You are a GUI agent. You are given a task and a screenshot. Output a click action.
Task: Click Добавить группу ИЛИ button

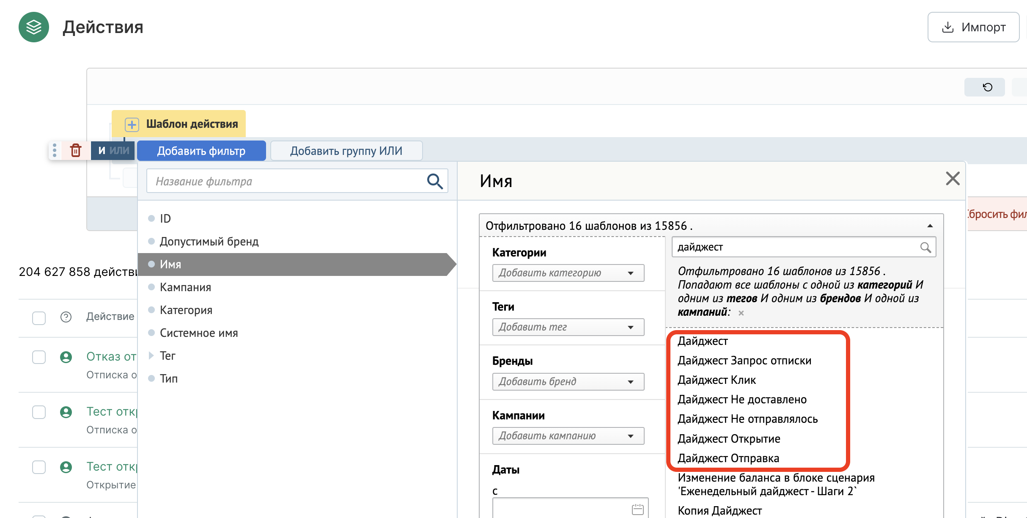click(346, 151)
